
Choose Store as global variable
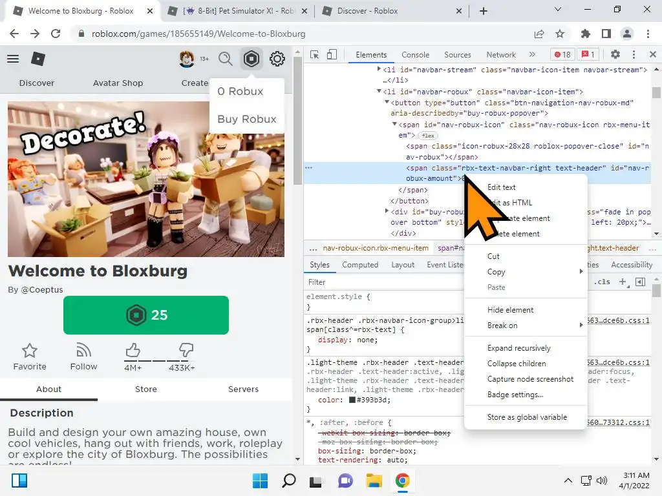[x=526, y=417]
